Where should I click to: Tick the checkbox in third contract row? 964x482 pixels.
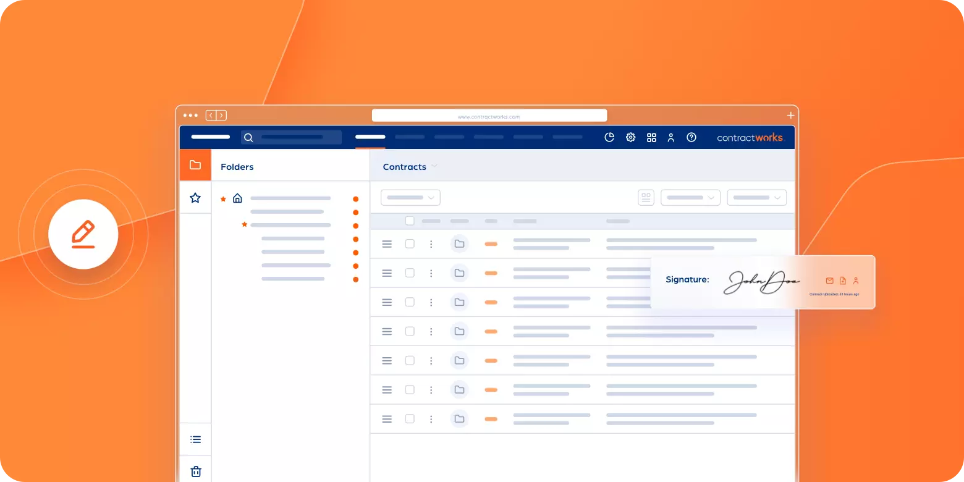[410, 302]
